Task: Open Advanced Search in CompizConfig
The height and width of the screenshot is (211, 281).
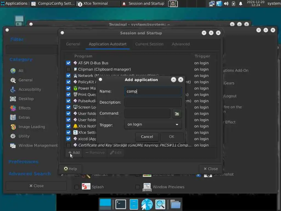Action: (x=30, y=174)
